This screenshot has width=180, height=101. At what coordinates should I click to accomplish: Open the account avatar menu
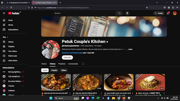(175, 13)
